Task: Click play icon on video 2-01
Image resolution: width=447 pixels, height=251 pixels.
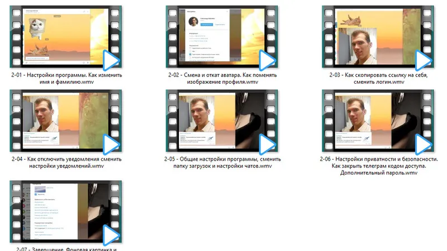Action: [x=111, y=60]
